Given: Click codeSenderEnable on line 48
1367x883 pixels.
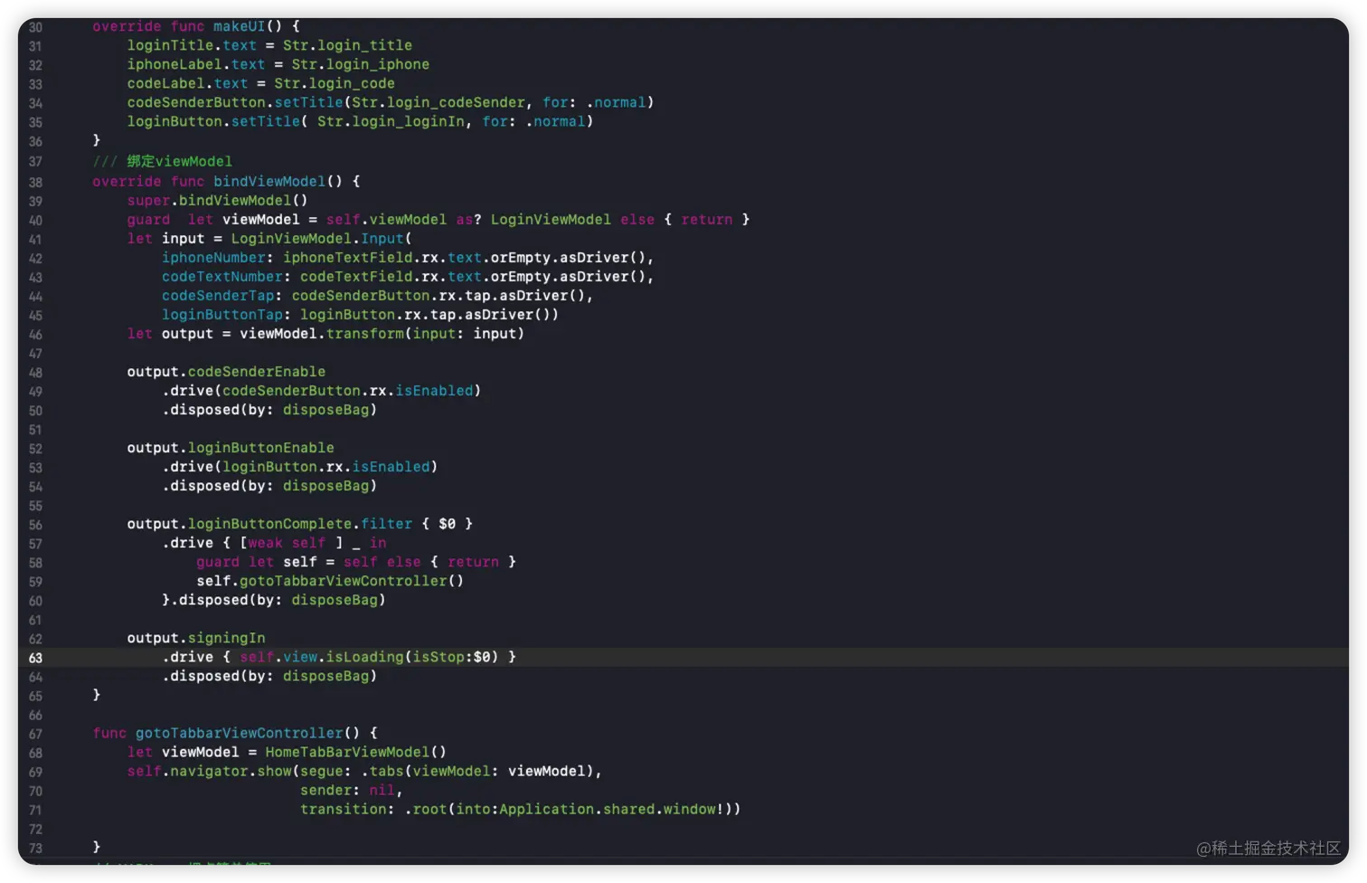Looking at the screenshot, I should point(257,371).
